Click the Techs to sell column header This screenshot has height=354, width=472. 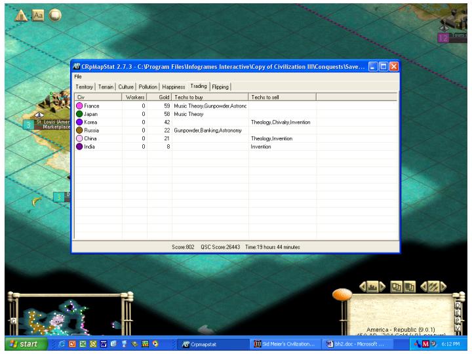[x=283, y=97]
